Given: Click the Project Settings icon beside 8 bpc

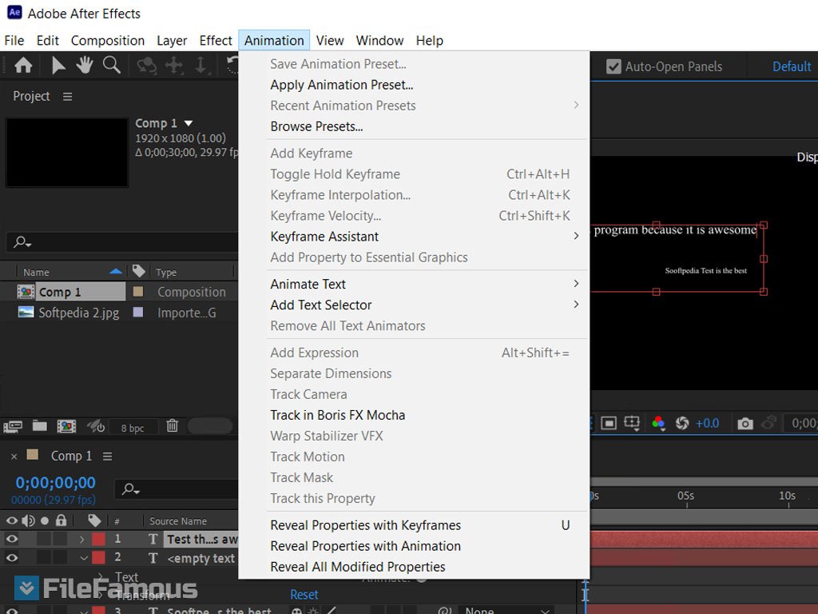Looking at the screenshot, I should [96, 427].
